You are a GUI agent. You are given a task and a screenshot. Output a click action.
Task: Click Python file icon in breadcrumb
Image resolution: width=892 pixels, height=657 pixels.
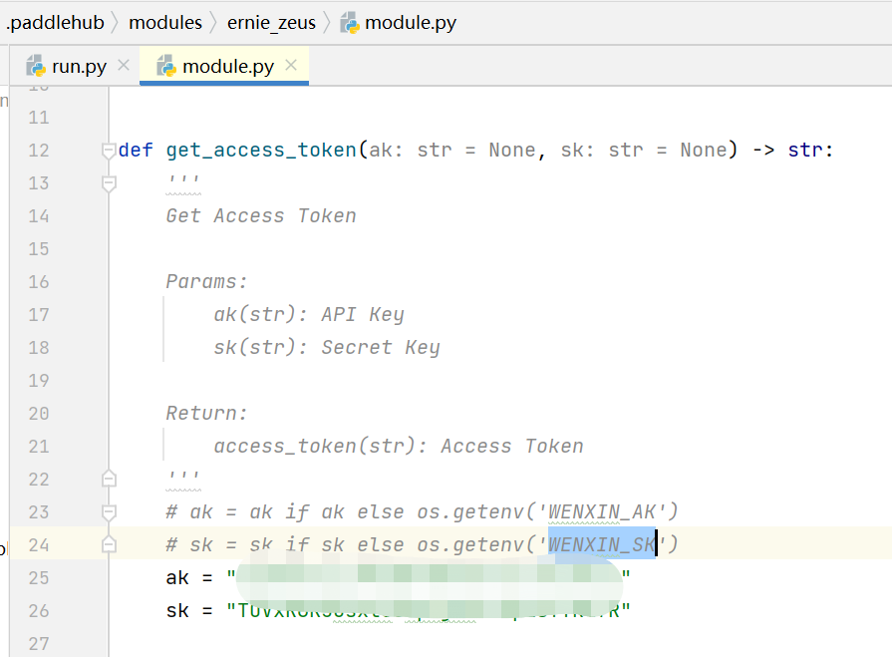coord(349,23)
